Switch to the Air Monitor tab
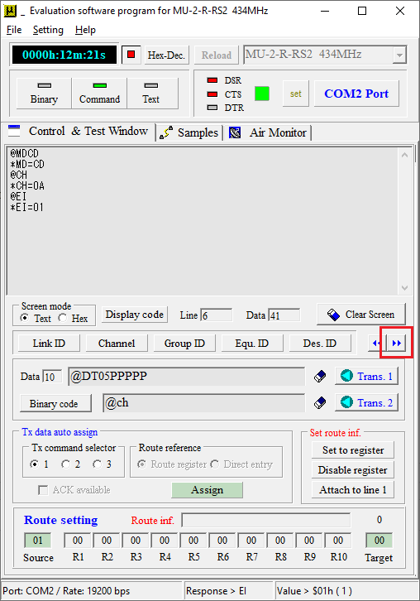Screen dimensions: 420x601 (268, 132)
